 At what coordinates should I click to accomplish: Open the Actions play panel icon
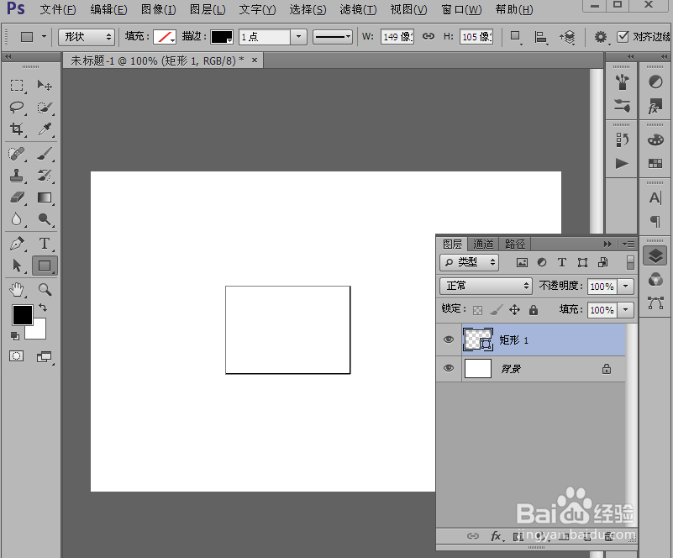[x=622, y=163]
